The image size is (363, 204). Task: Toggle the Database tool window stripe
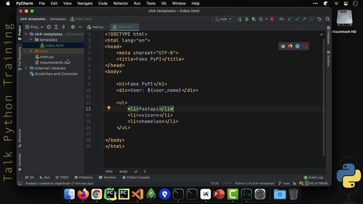pos(328,35)
